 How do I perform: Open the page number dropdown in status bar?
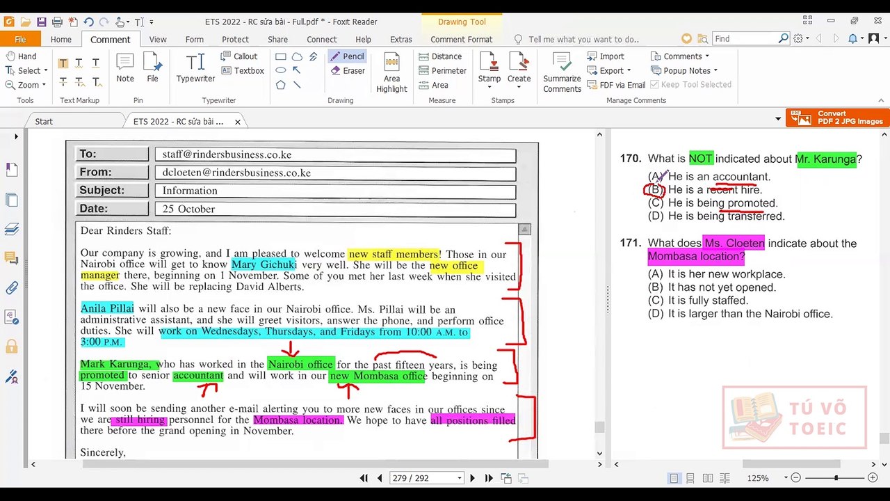pos(459,478)
